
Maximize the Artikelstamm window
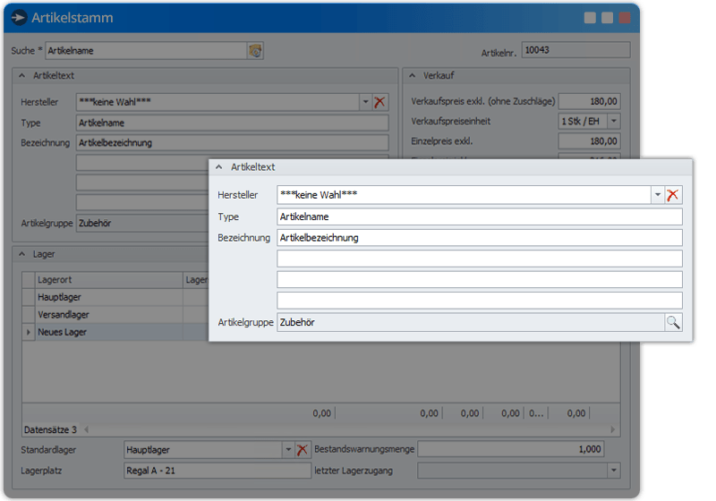pos(608,18)
